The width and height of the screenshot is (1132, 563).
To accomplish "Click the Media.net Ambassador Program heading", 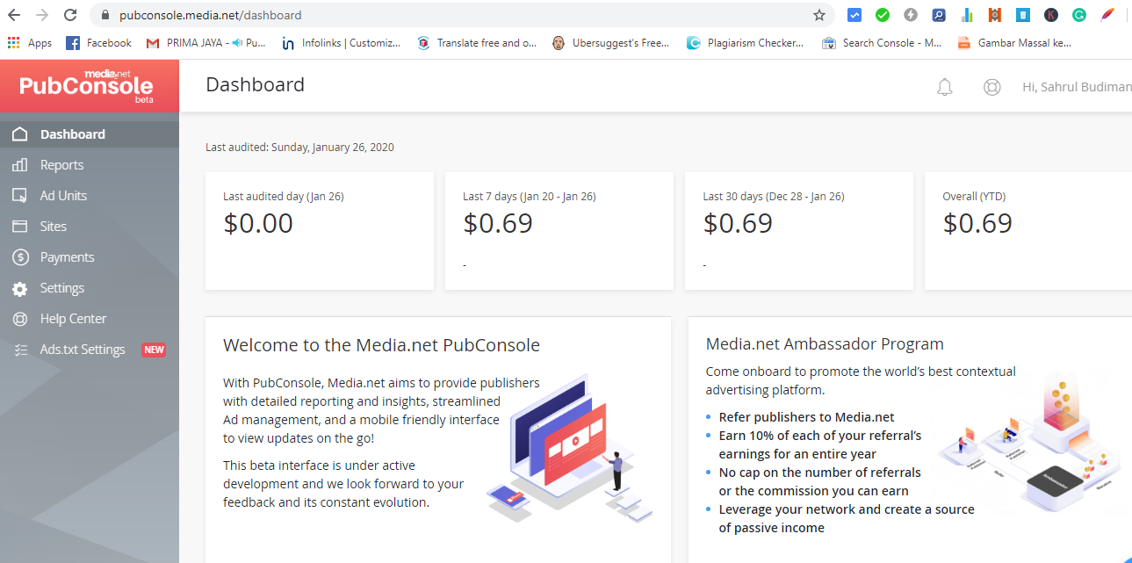I will coord(825,344).
